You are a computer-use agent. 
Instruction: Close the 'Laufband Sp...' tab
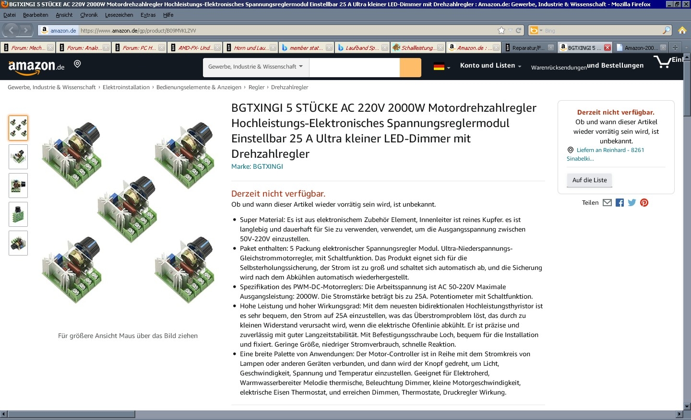click(384, 47)
